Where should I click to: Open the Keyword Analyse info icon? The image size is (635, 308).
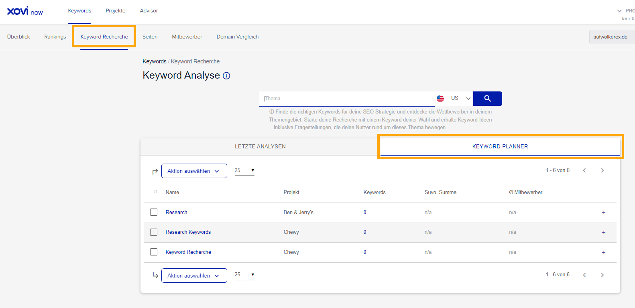click(226, 76)
